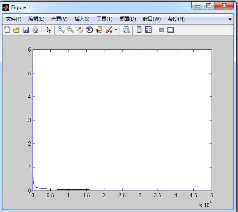Choose the Brush data tool
This screenshot has width=238, height=212.
(109, 30)
